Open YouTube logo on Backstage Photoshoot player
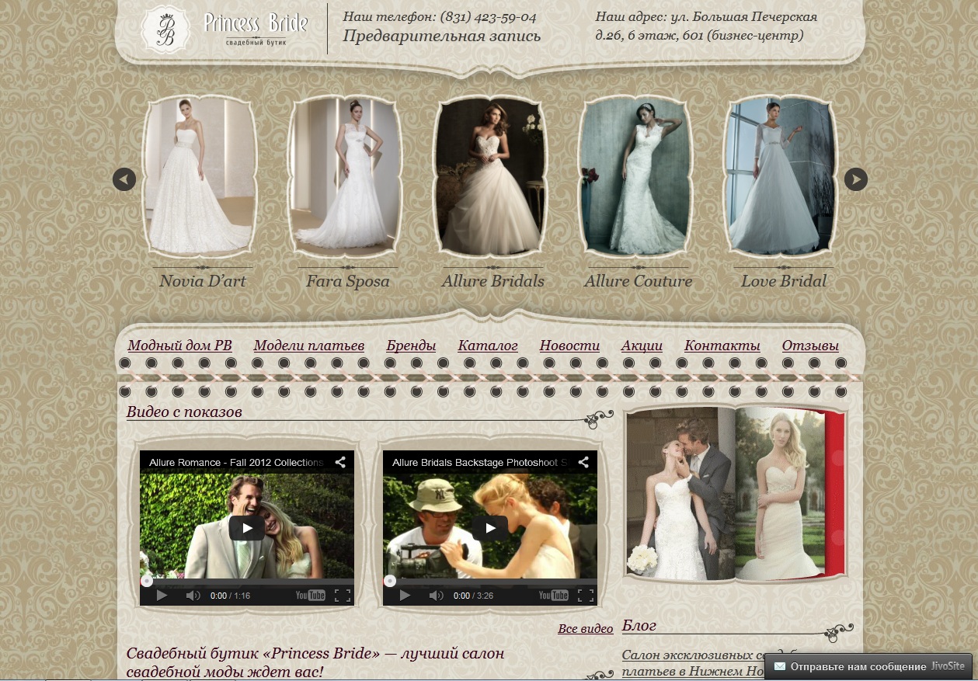 tap(554, 596)
